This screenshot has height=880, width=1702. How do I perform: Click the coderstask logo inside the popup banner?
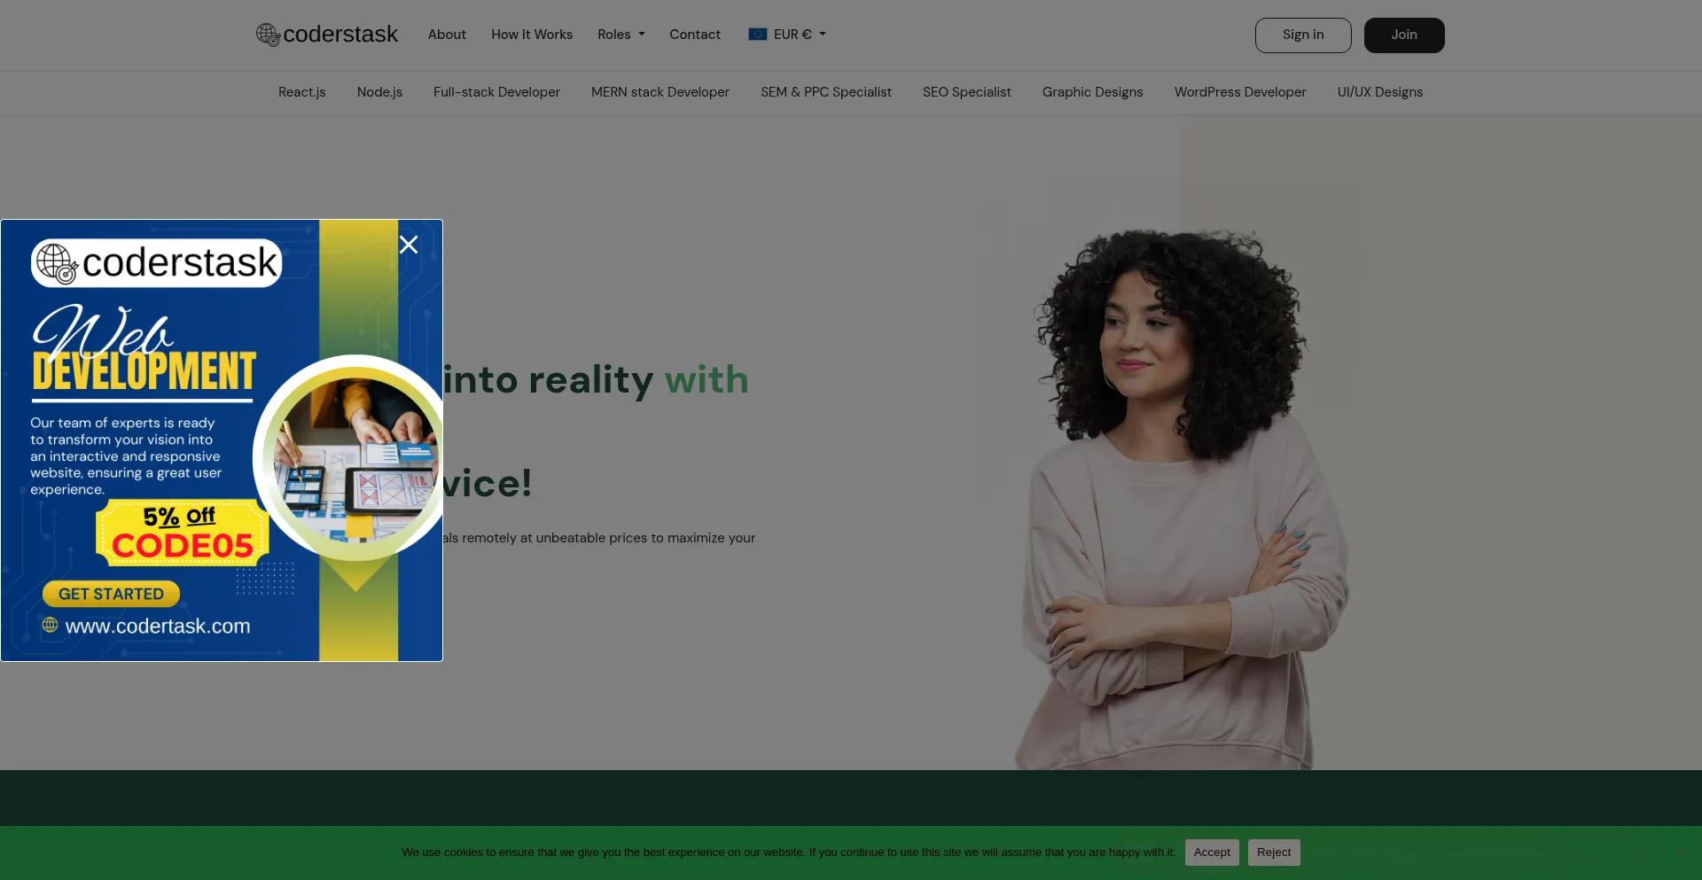pos(155,261)
